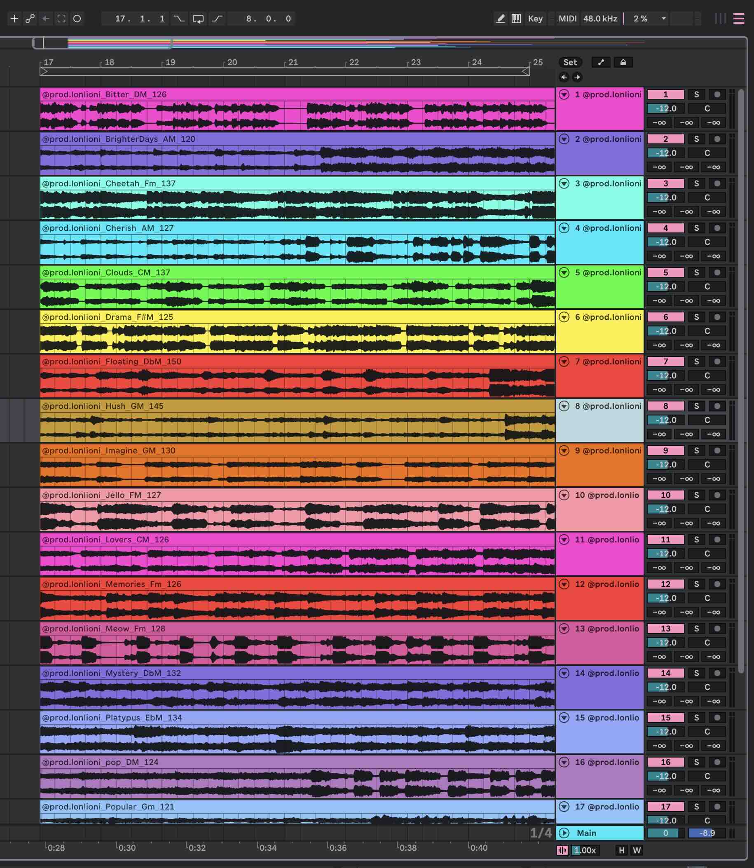Adjust track 5 volume slider at -12.0

(665, 287)
